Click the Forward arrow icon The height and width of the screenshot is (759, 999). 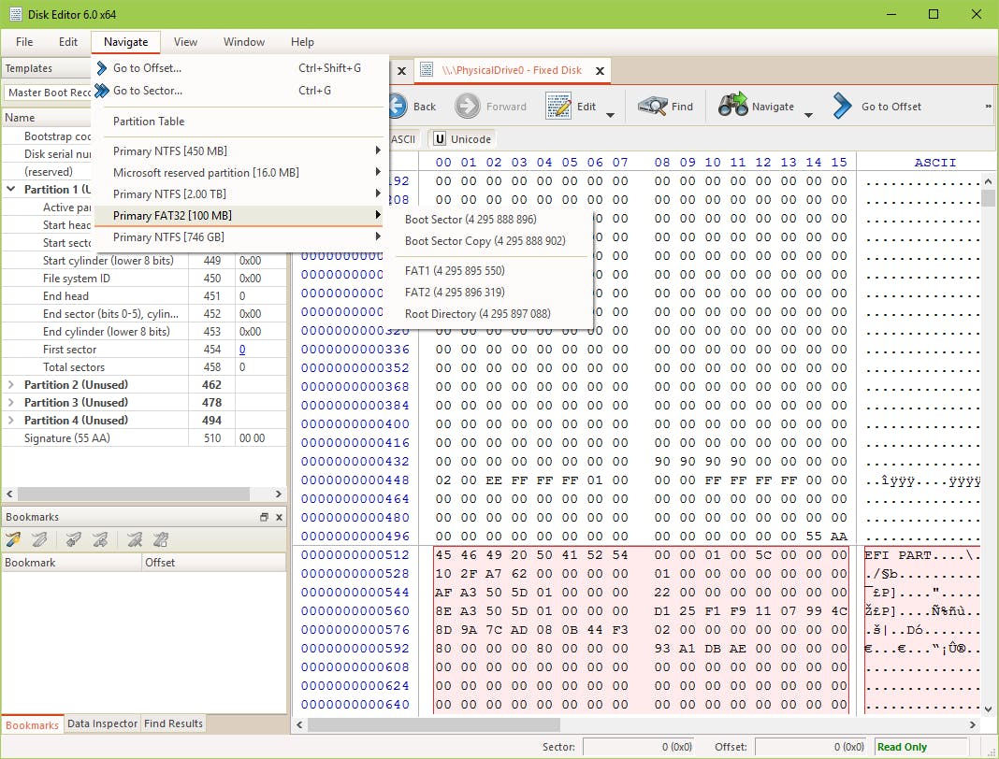[x=468, y=107]
